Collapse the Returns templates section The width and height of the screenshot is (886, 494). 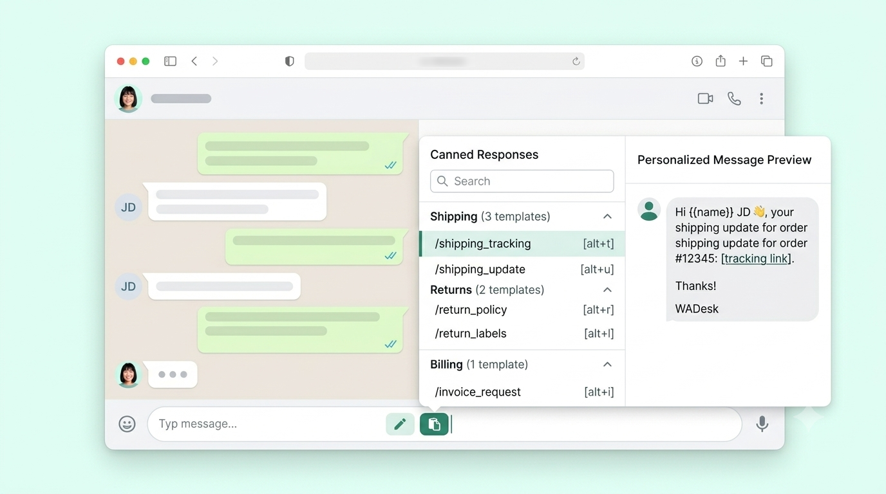[607, 290]
